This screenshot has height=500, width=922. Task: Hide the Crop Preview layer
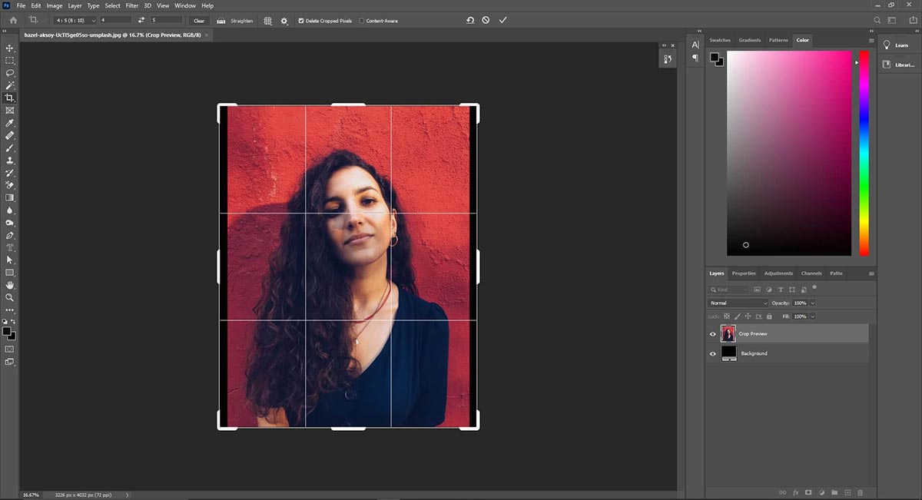(712, 334)
